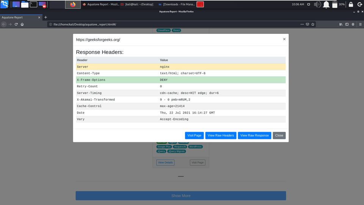Viewport: 364px width, 205px height.
Task: Lock the screen with the padlock icon
Action: point(351,5)
